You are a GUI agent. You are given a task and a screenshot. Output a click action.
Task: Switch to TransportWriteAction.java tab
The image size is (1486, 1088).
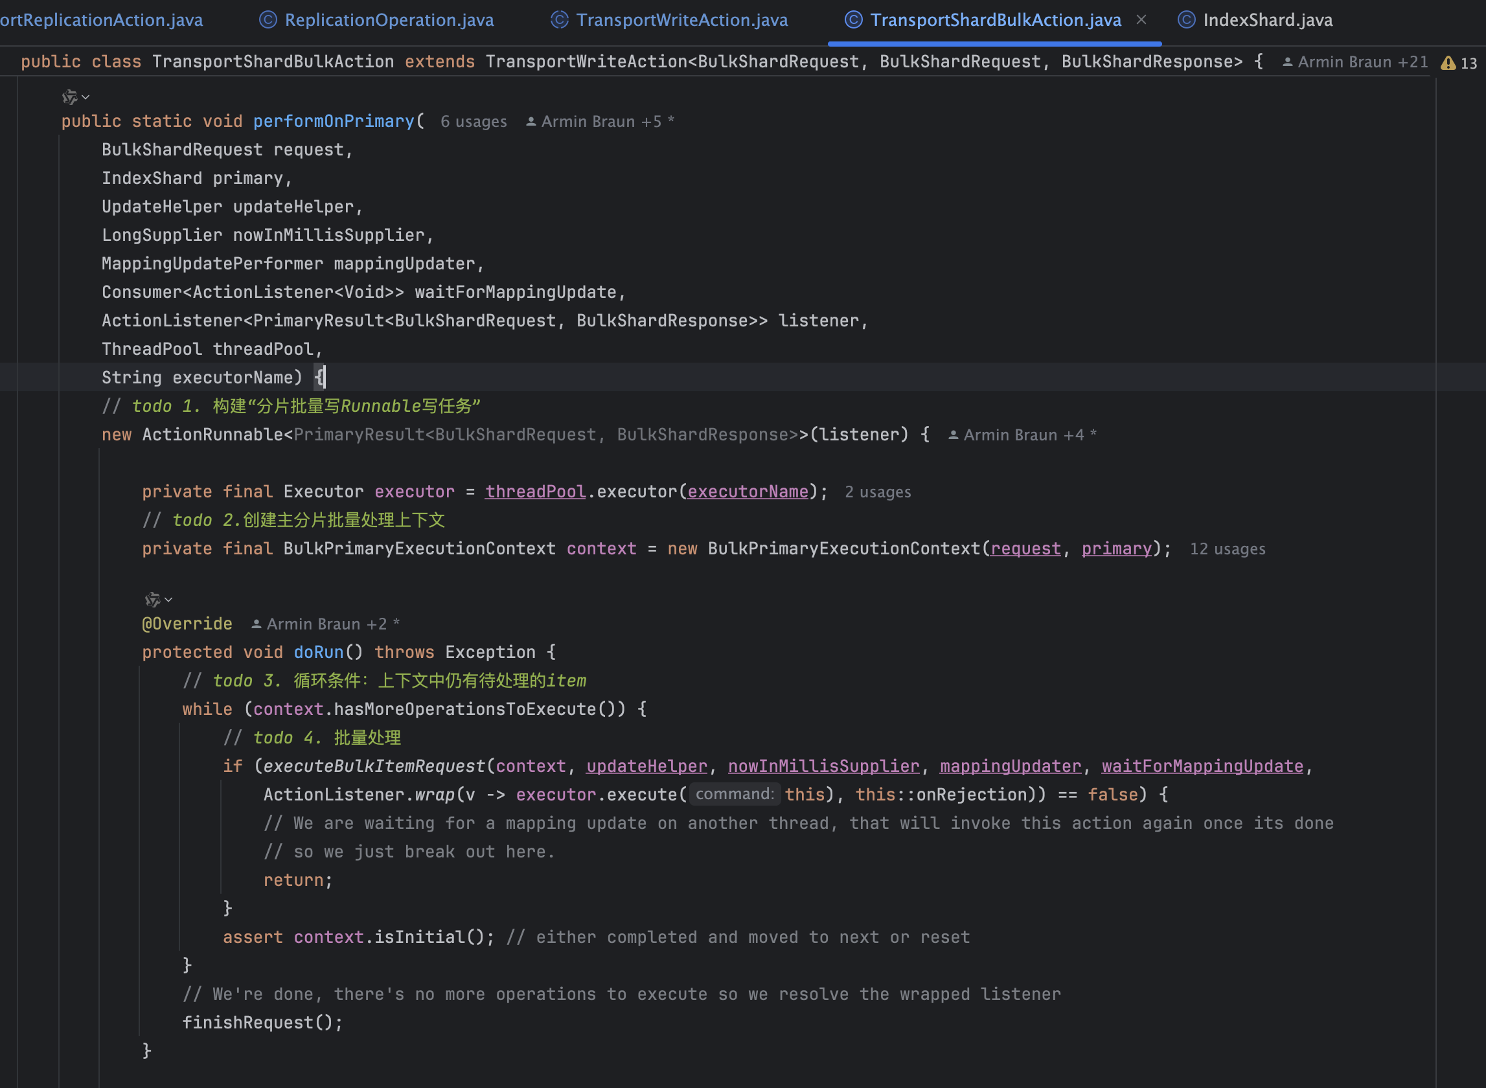669,20
